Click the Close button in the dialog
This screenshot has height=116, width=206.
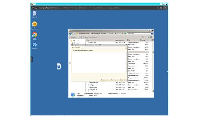(113, 80)
